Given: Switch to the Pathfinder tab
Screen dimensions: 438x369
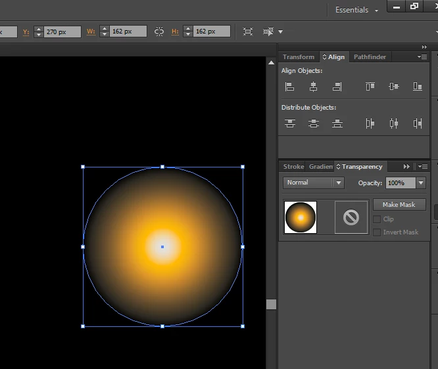Looking at the screenshot, I should (370, 57).
